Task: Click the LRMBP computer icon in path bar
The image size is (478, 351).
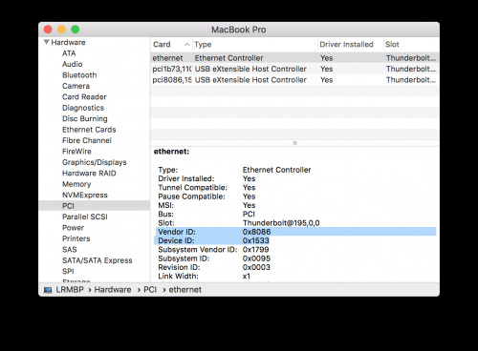Action: [48, 290]
